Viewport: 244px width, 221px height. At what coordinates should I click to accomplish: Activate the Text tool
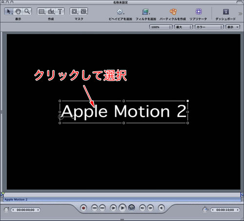pyautogui.click(x=60, y=12)
